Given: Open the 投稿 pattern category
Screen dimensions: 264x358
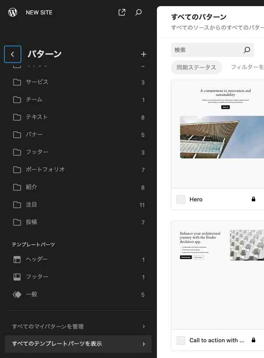Looking at the screenshot, I should (78, 222).
